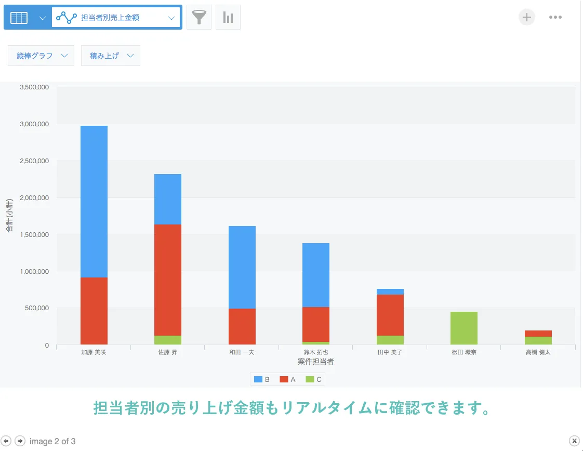The height and width of the screenshot is (451, 583).
Task: Click the arrow beside the table icon
Action: (x=43, y=18)
